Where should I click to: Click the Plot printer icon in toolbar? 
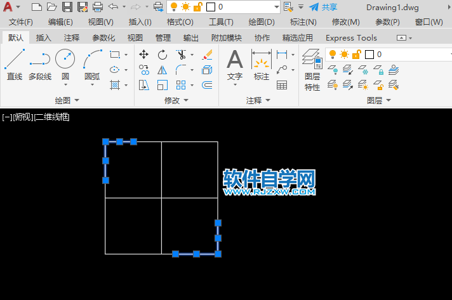click(97, 7)
